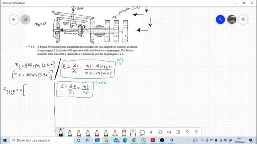
Task: Click the weather 26°C widget
Action: pyautogui.click(x=193, y=140)
